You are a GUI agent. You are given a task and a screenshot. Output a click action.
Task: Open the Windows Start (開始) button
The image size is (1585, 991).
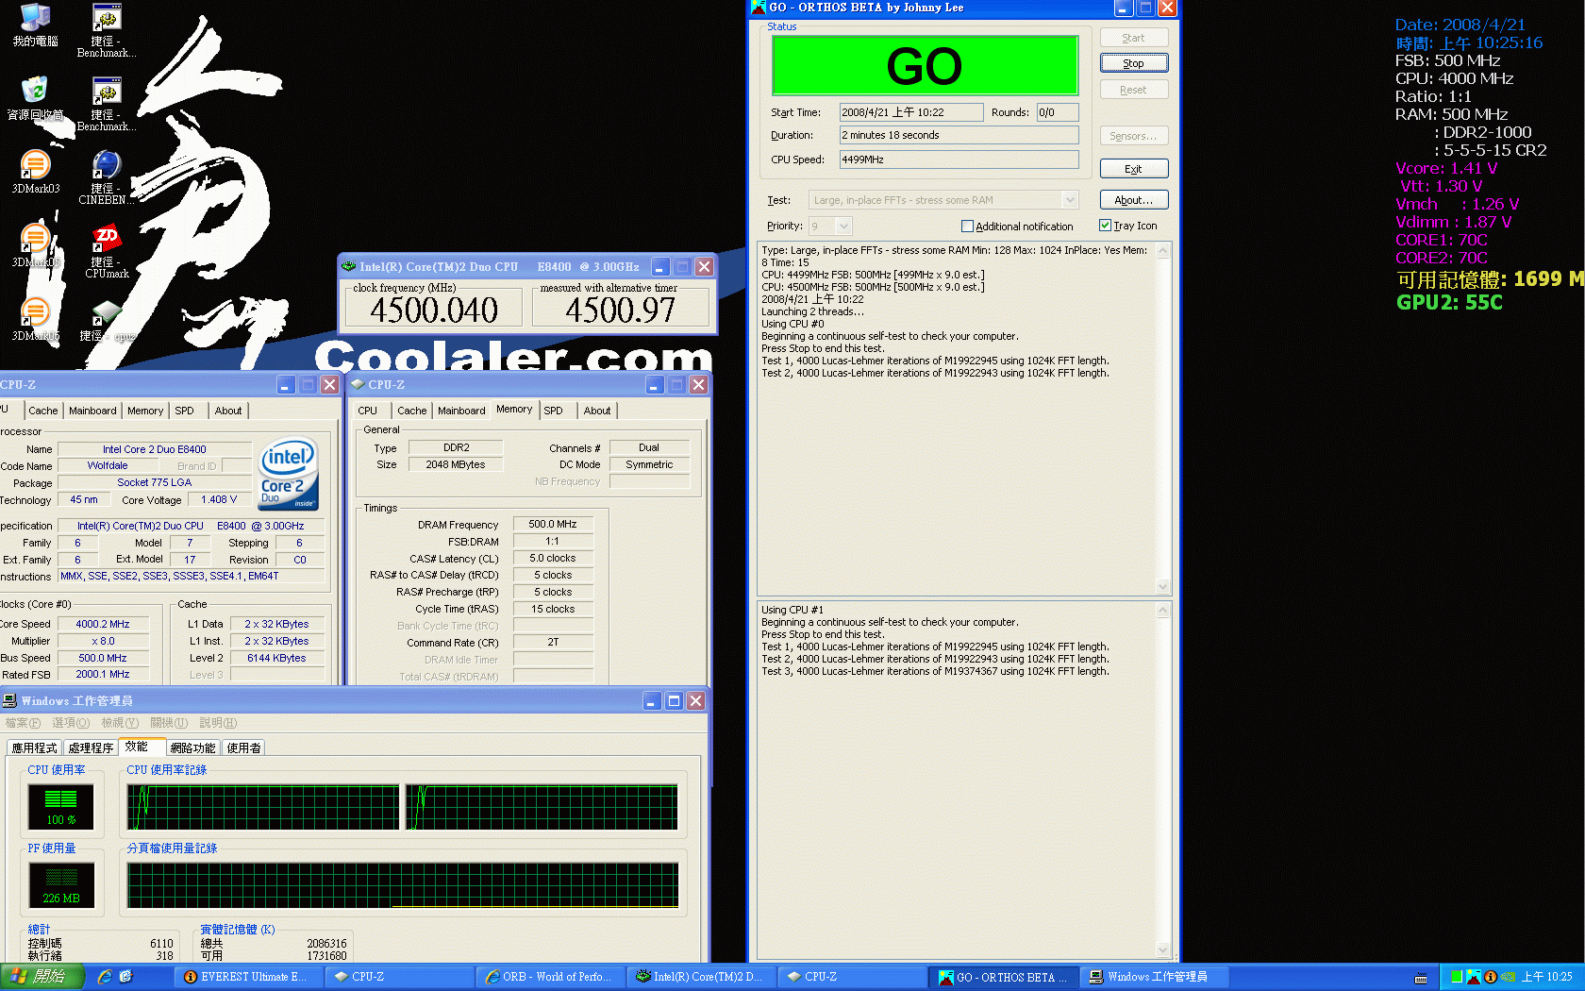[x=42, y=977]
